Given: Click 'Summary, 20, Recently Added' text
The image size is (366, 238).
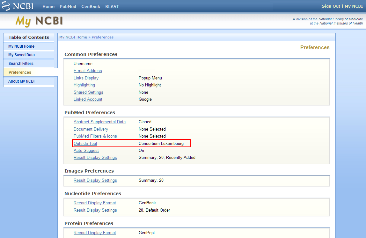Looking at the screenshot, I should (167, 158).
